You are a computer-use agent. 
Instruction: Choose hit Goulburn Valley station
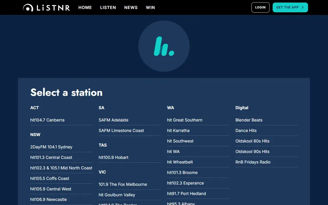(117, 195)
